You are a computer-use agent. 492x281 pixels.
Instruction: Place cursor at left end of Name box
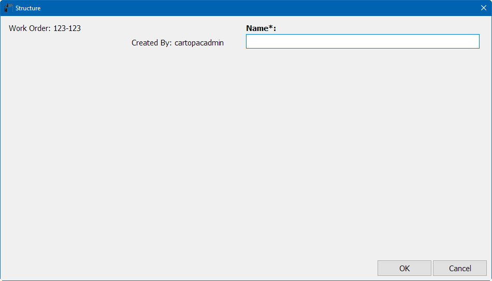pos(249,42)
